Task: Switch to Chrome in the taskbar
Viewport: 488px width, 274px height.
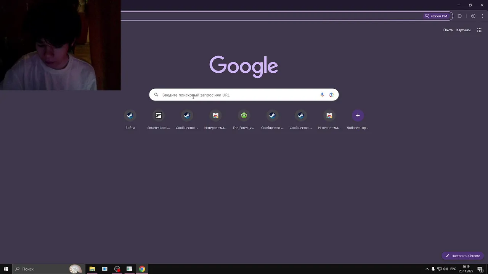Action: (x=142, y=269)
